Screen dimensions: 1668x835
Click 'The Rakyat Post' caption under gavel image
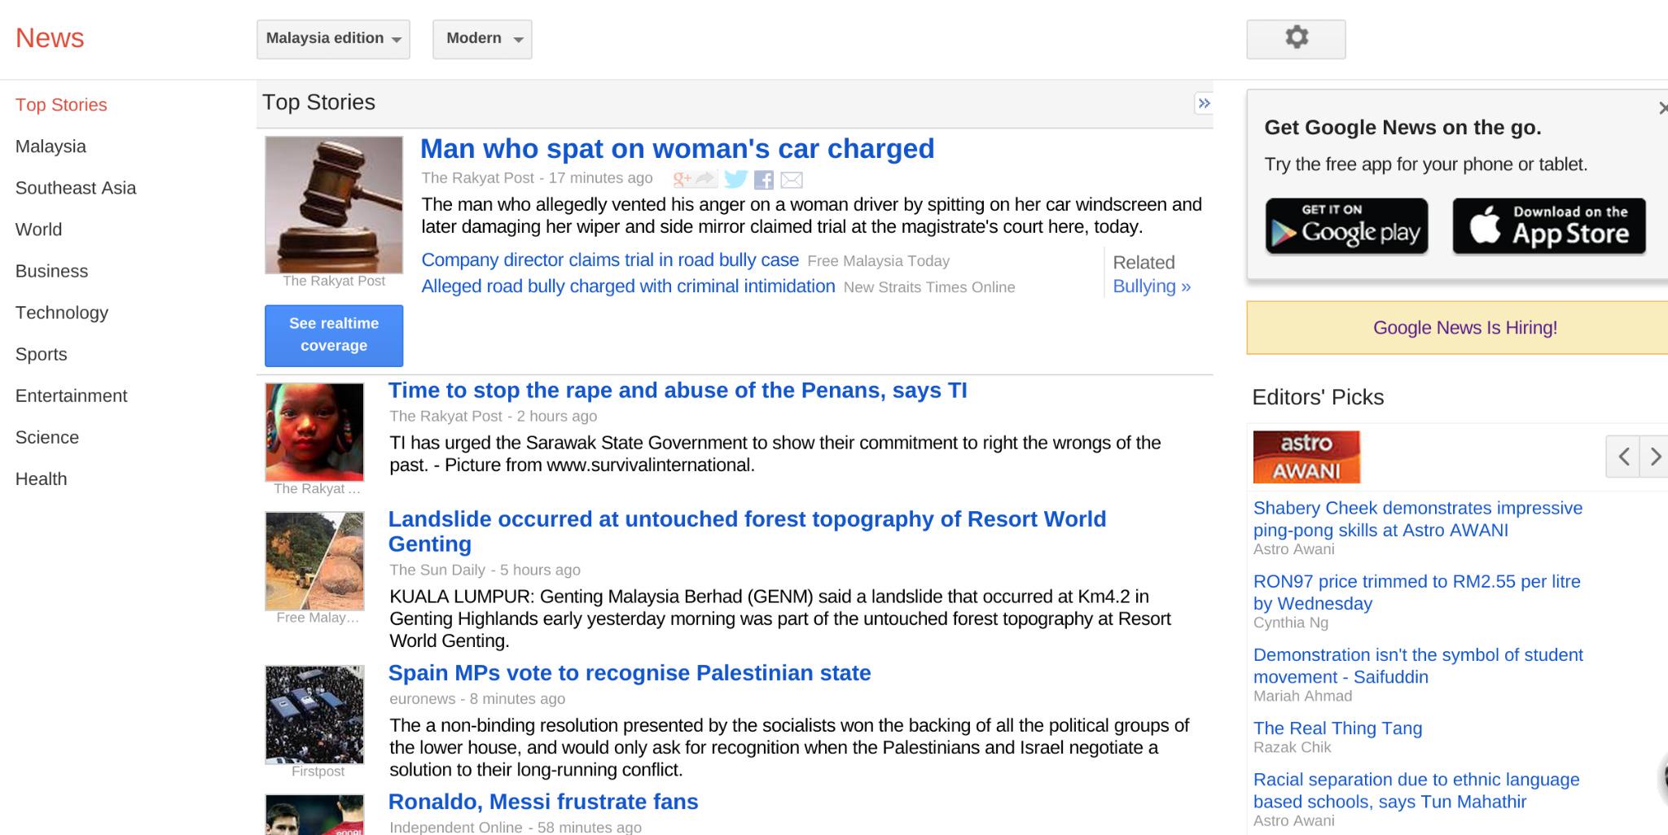point(334,281)
